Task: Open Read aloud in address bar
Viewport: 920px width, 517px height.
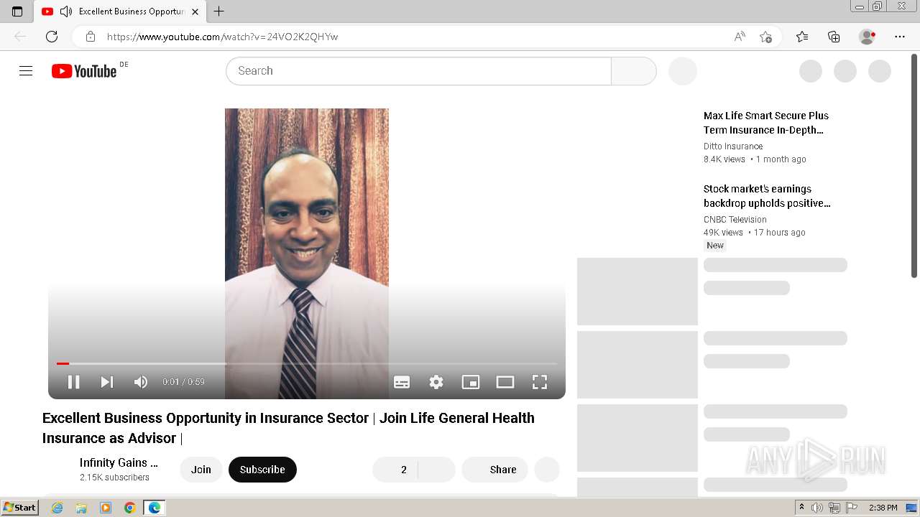Action: tap(740, 37)
